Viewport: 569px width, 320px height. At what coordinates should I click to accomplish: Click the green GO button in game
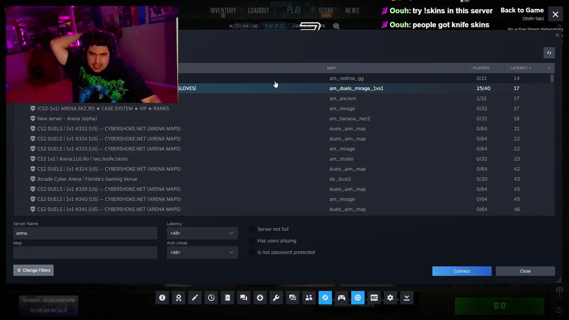pos(500,306)
